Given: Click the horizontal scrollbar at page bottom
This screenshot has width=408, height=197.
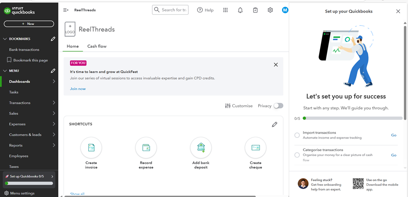Looking at the screenshot, I should point(160,196).
